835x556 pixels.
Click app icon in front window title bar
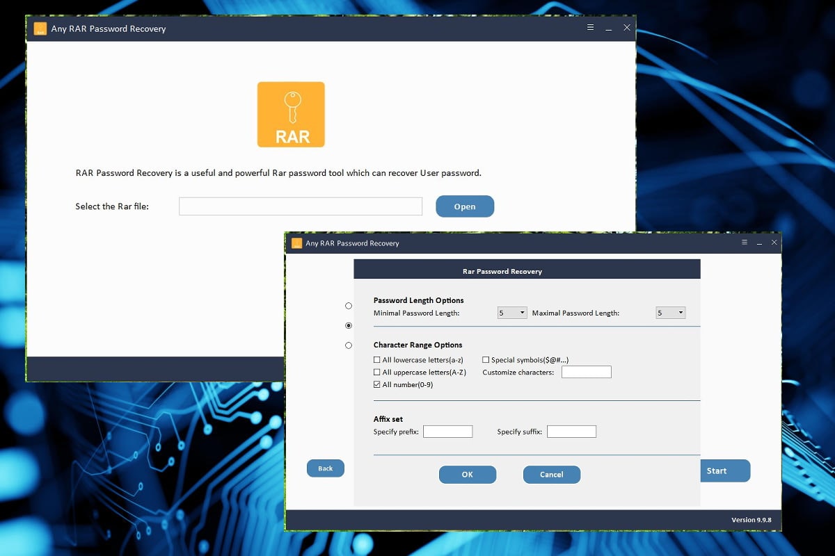pyautogui.click(x=297, y=243)
